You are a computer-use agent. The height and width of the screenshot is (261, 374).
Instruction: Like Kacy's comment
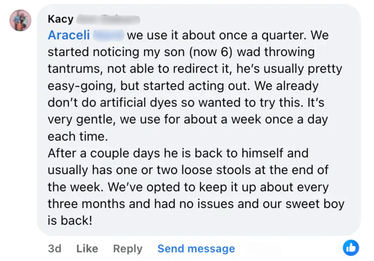[x=87, y=249]
